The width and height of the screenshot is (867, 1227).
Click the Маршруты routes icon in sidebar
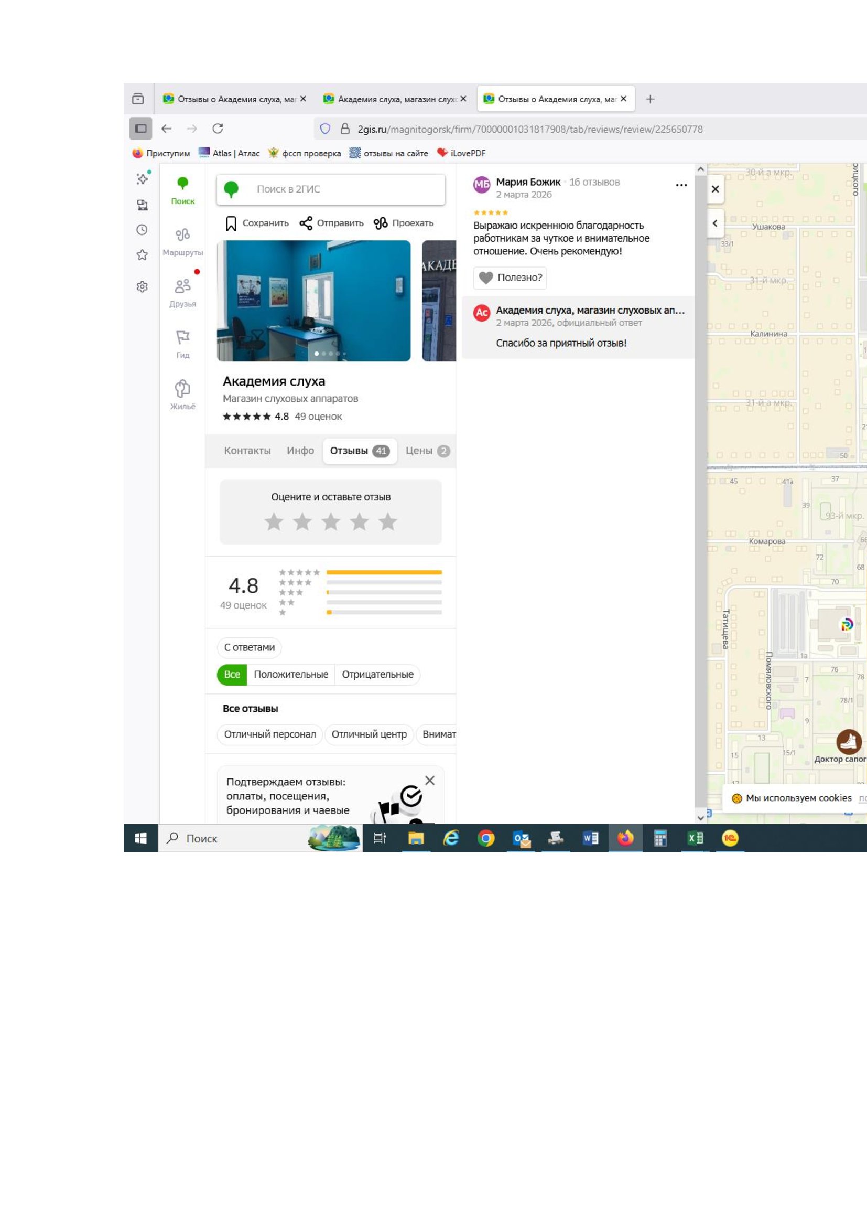[182, 236]
